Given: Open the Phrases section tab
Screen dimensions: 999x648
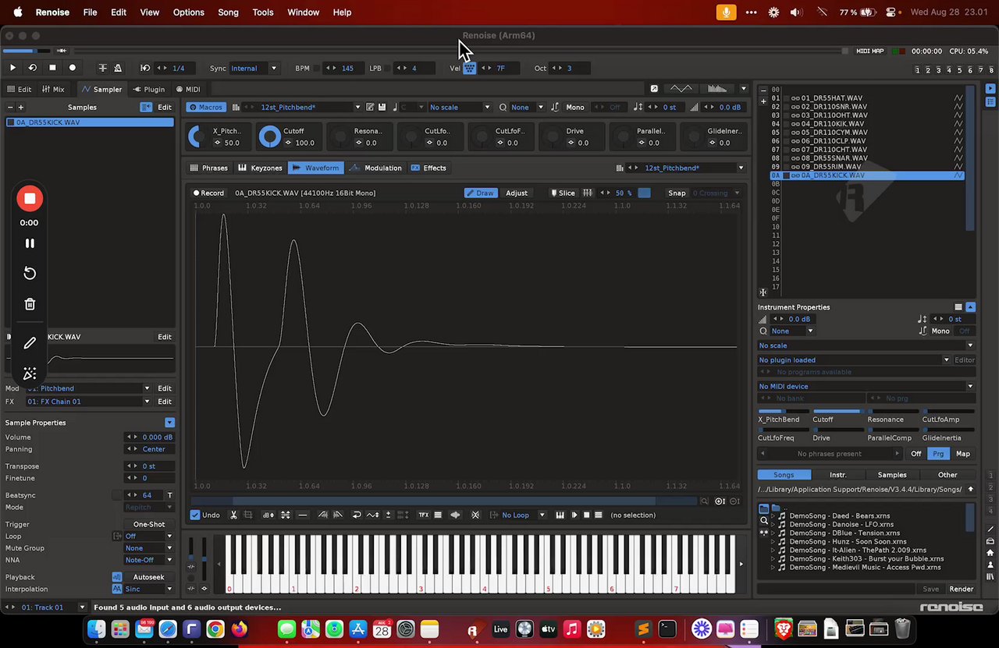Looking at the screenshot, I should (x=208, y=168).
